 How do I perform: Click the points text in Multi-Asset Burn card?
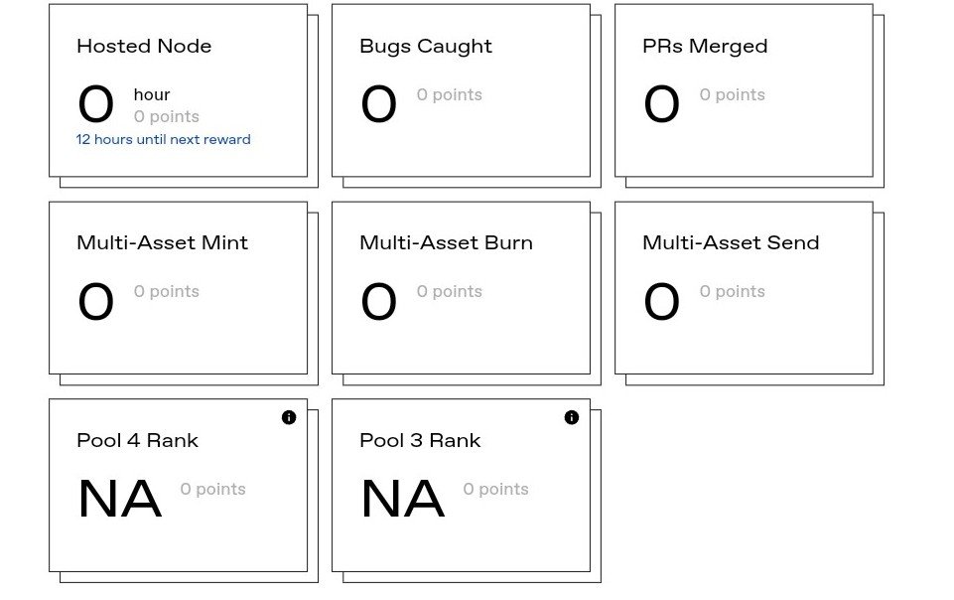pos(449,292)
